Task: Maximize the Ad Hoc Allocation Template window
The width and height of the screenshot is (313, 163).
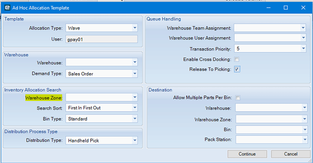Action: coord(286,8)
